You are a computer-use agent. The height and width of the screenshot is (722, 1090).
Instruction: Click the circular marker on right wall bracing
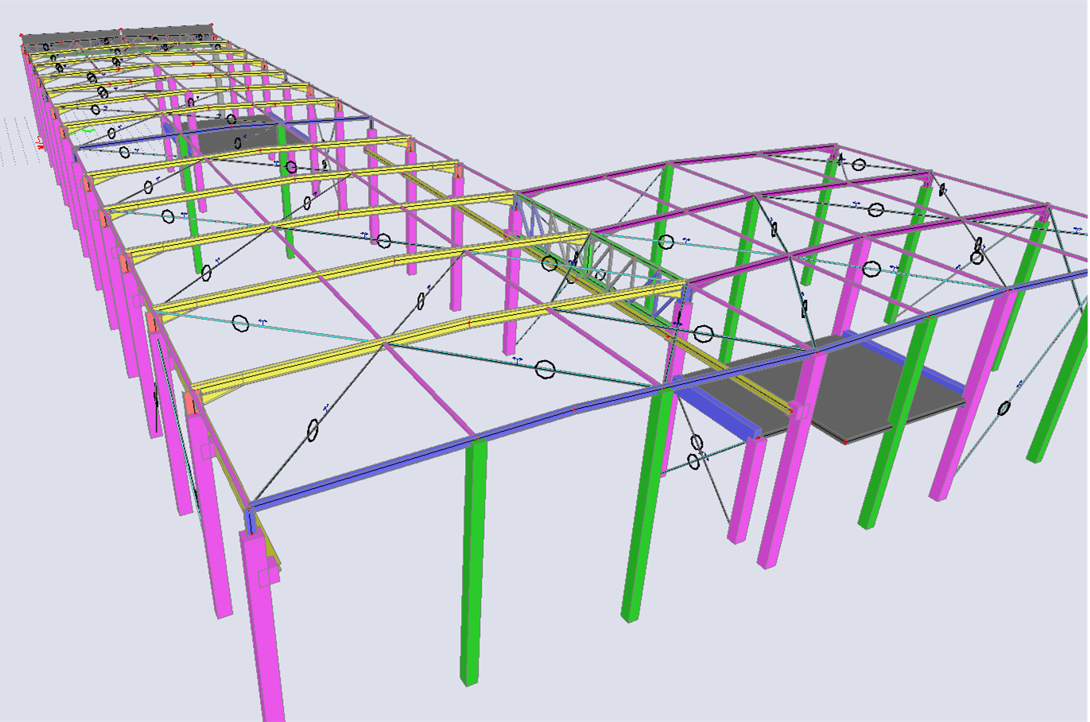pos(1004,408)
